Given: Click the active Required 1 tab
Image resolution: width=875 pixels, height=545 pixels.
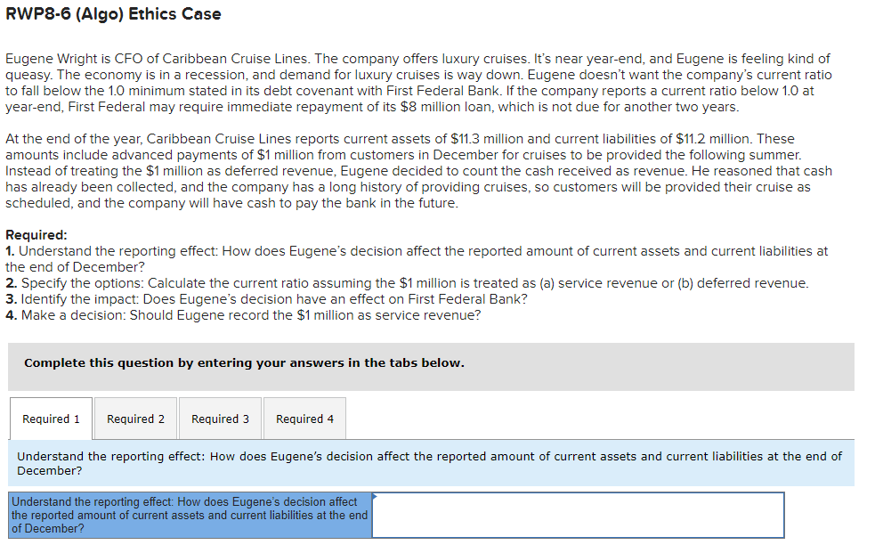Looking at the screenshot, I should tap(50, 419).
